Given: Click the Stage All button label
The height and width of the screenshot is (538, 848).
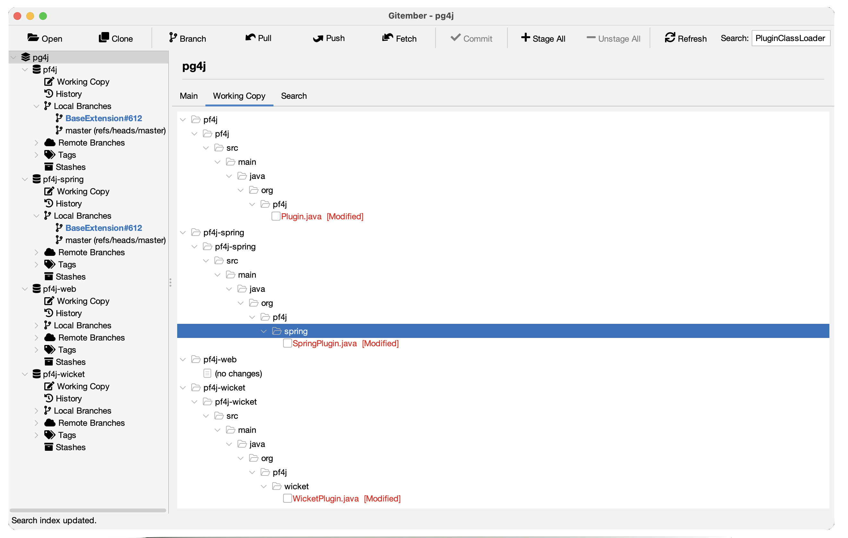Looking at the screenshot, I should 549,38.
